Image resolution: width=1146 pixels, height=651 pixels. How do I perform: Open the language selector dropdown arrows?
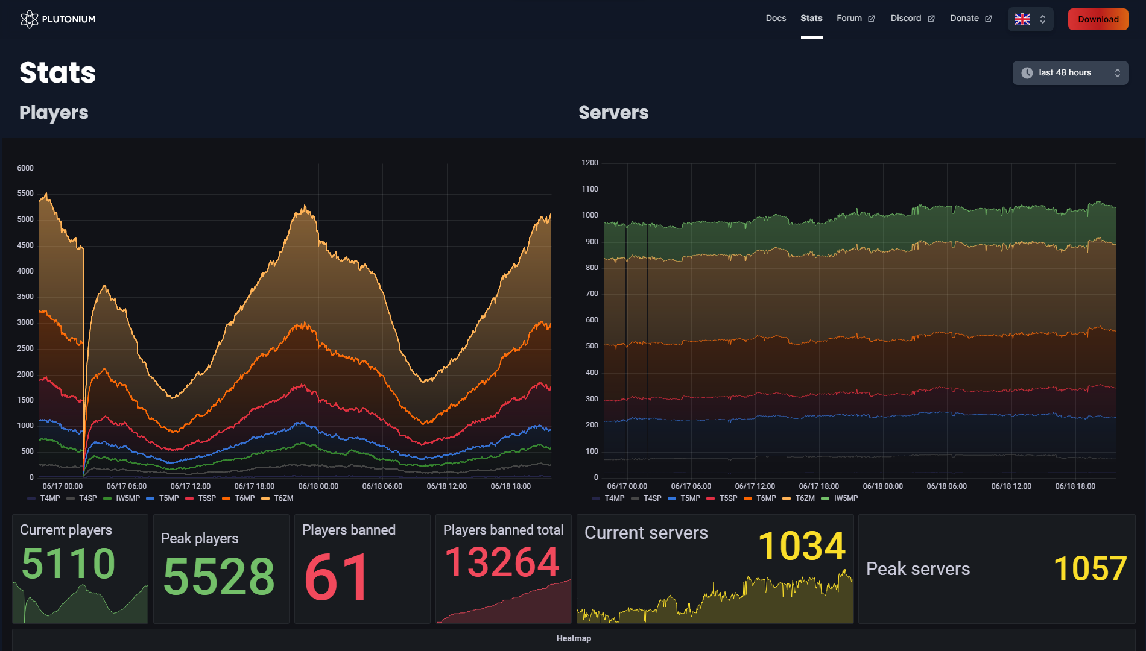(x=1043, y=19)
